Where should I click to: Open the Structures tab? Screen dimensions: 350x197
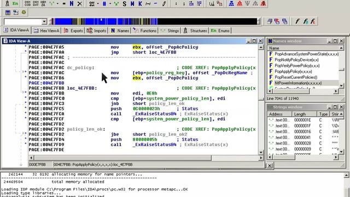coord(195,31)
